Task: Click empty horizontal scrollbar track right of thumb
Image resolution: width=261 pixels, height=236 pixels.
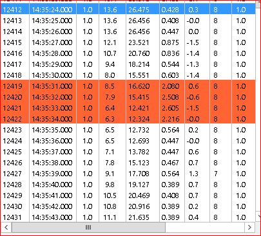Action: [x=205, y=227]
